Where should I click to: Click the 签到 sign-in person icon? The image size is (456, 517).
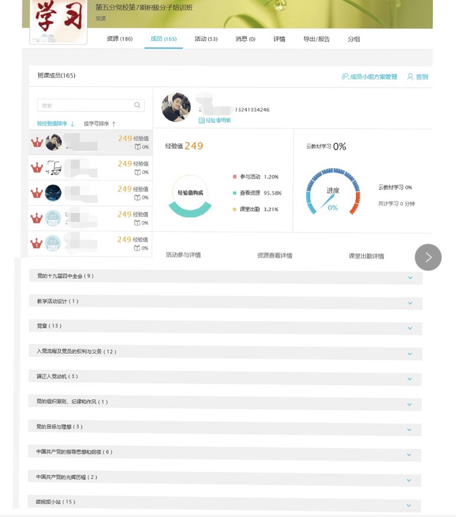tap(410, 77)
